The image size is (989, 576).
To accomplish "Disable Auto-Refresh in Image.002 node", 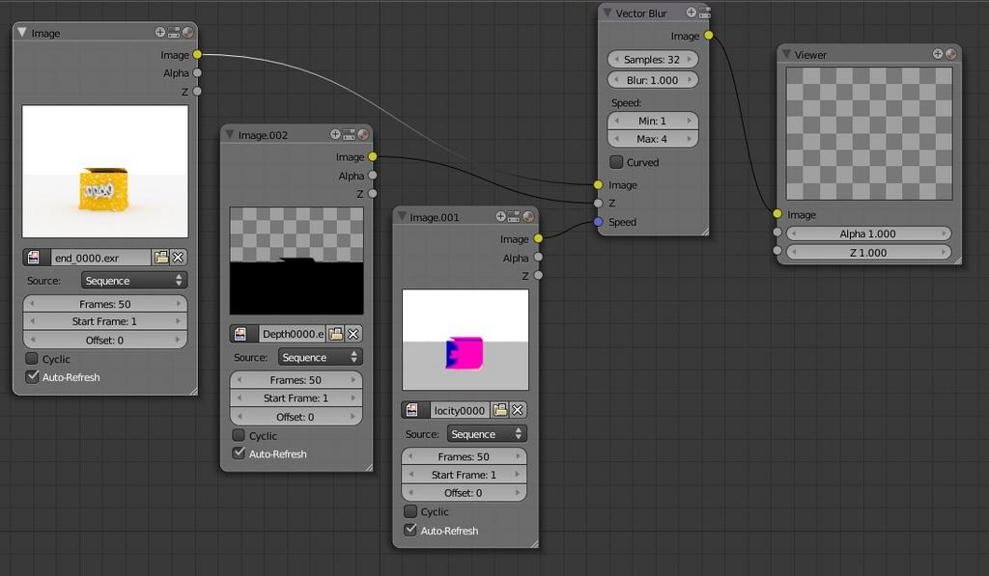I will click(239, 453).
